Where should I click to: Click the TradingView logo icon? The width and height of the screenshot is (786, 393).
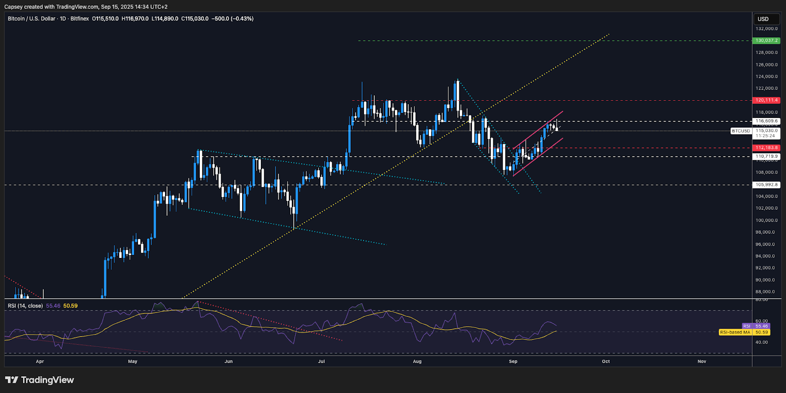click(x=11, y=380)
